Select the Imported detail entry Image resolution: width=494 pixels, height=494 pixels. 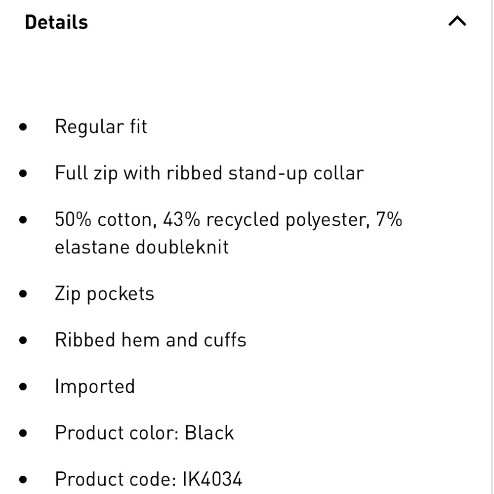pos(95,386)
